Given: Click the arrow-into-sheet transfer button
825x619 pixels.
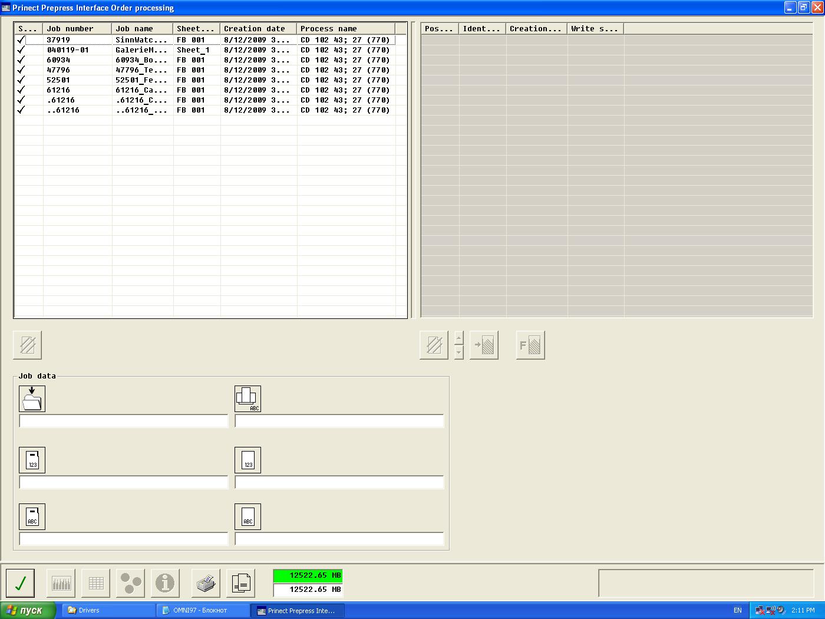Looking at the screenshot, I should [484, 345].
